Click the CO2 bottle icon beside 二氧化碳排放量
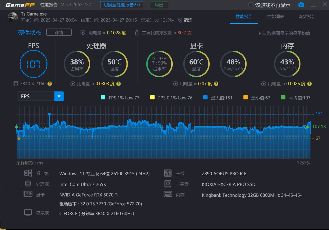Image resolution: width=329 pixels, height=230 pixels. [x=137, y=33]
